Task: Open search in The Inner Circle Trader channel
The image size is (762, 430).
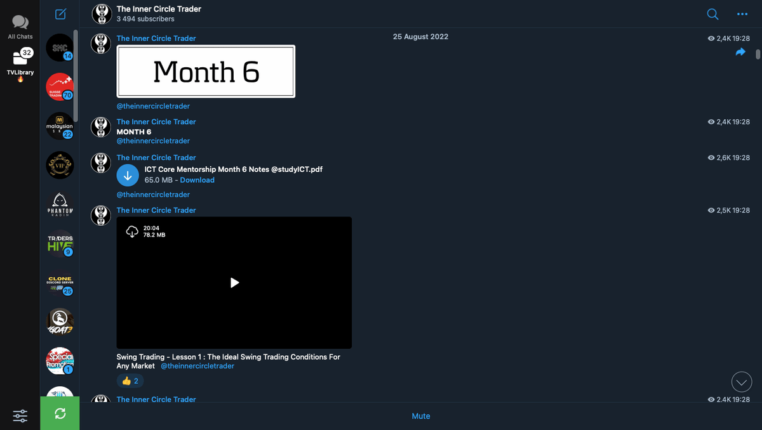Action: pos(712,14)
